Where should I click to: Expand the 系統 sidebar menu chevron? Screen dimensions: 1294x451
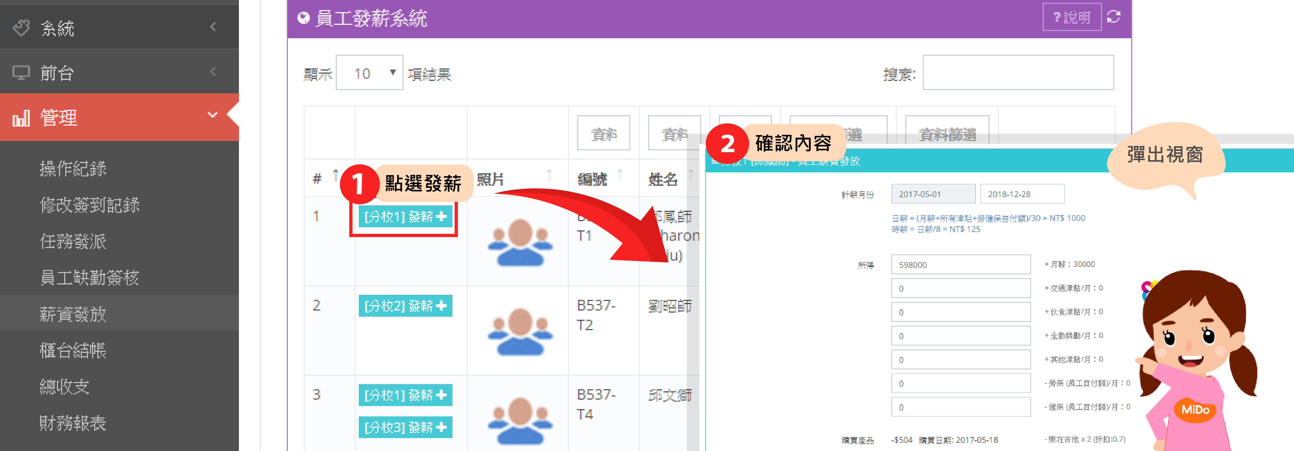pyautogui.click(x=213, y=27)
